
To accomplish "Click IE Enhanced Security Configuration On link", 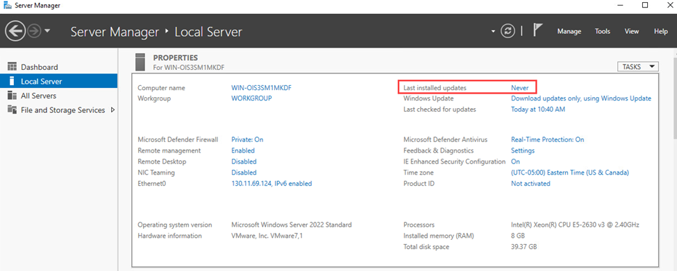I will pos(515,161).
